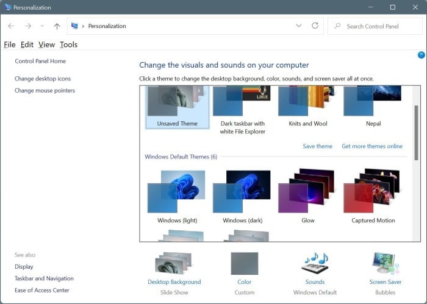Image resolution: width=427 pixels, height=304 pixels.
Task: Click the Back navigation arrow
Action: tap(11, 26)
